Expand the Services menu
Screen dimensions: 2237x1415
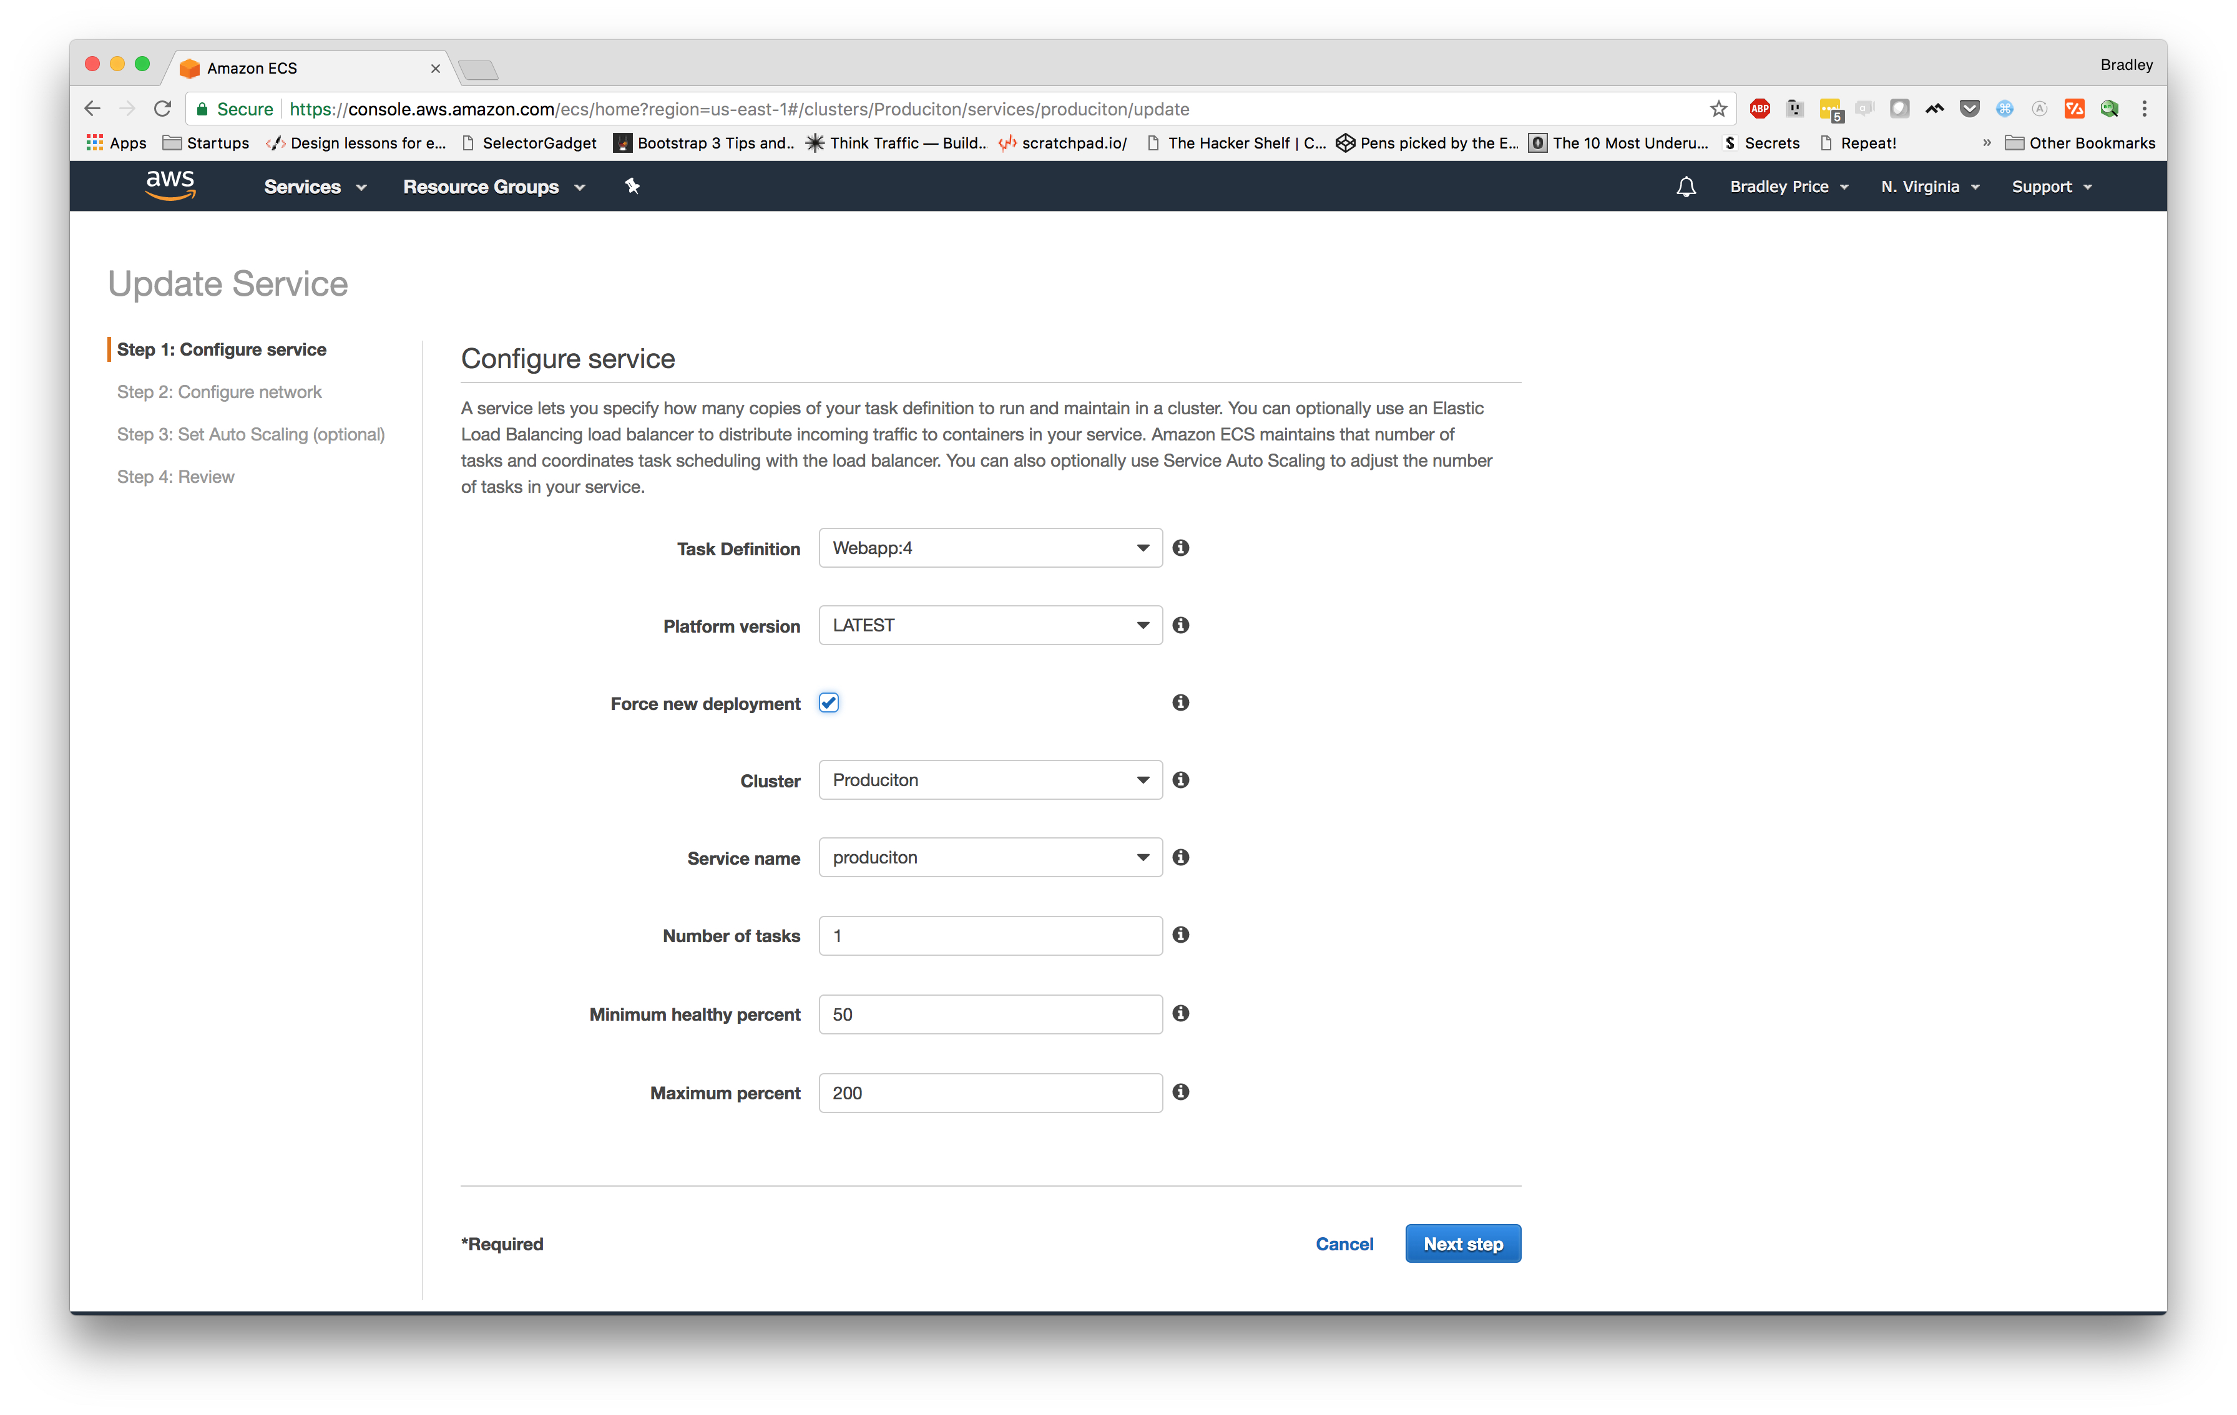click(315, 187)
